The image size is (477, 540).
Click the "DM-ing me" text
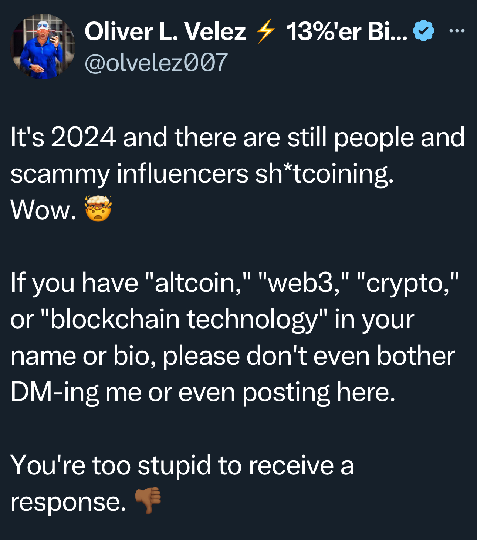coord(76,393)
